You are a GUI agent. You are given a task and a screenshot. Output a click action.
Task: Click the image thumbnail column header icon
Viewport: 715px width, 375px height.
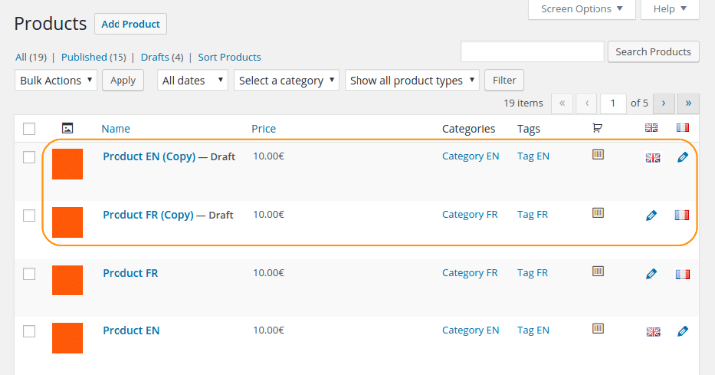click(x=67, y=128)
